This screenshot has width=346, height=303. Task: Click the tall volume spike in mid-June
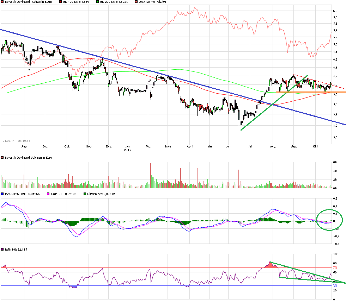(x=239, y=179)
